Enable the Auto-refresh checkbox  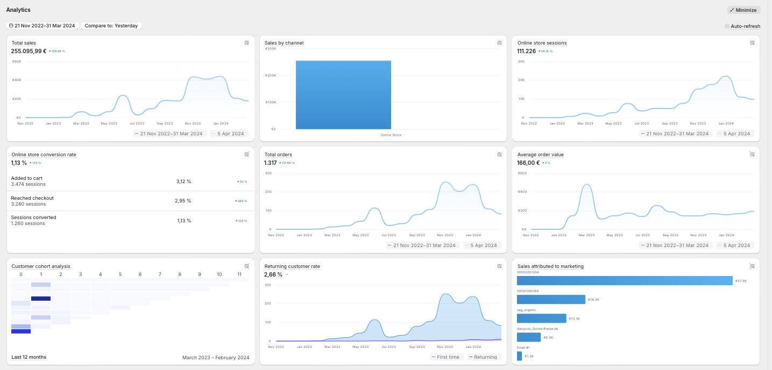727,26
